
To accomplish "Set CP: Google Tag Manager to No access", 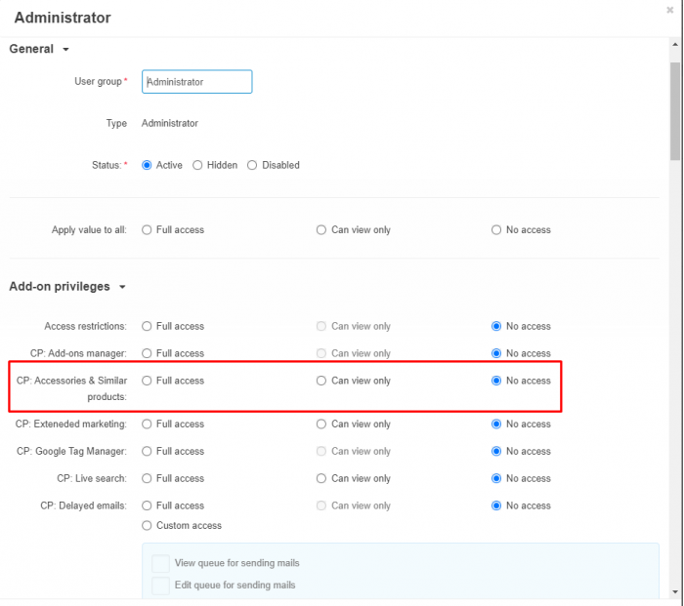I will tap(496, 451).
